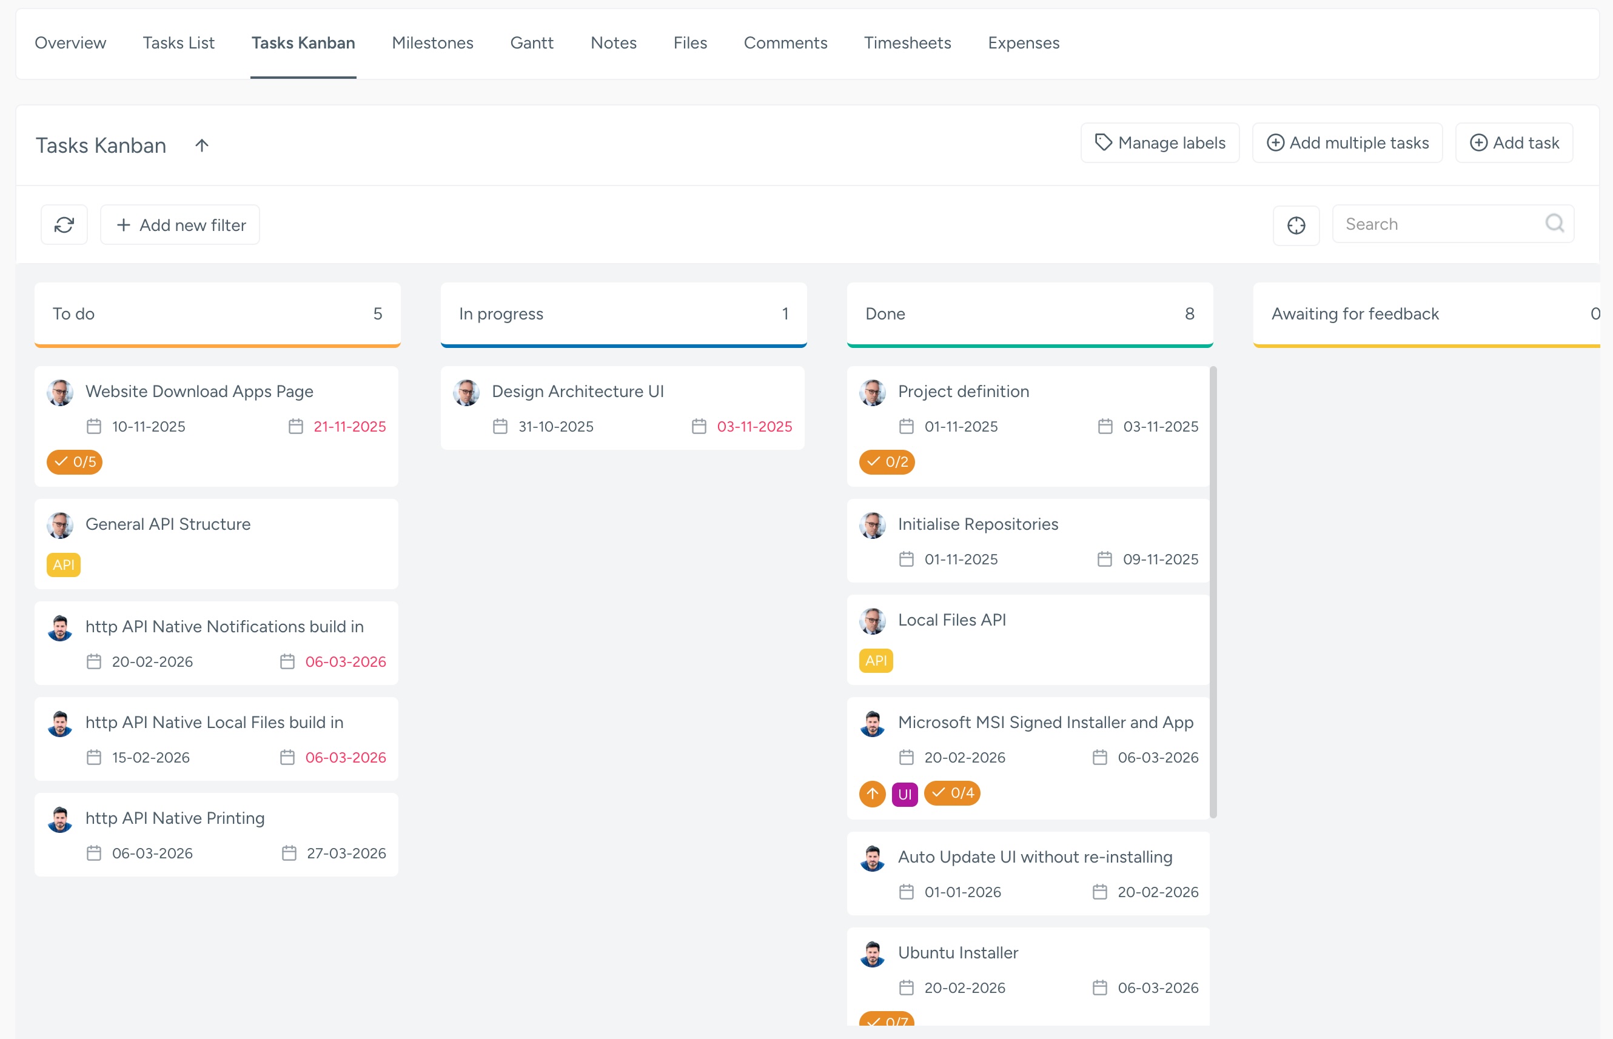Image resolution: width=1613 pixels, height=1039 pixels.
Task: Click the orange priority arrow on the MSI Installer card
Action: 871,794
